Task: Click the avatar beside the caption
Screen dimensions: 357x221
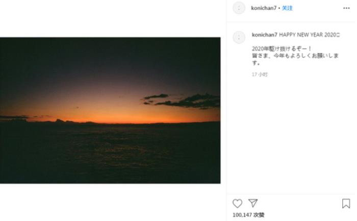Action: pyautogui.click(x=239, y=37)
